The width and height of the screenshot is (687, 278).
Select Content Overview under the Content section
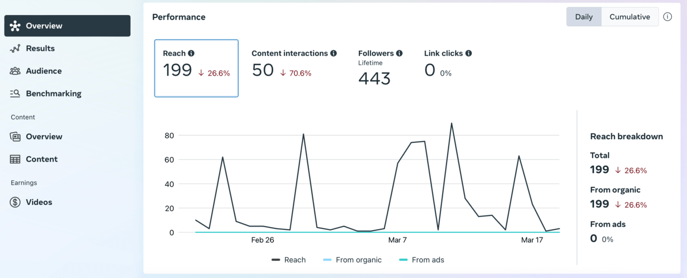(x=15, y=137)
